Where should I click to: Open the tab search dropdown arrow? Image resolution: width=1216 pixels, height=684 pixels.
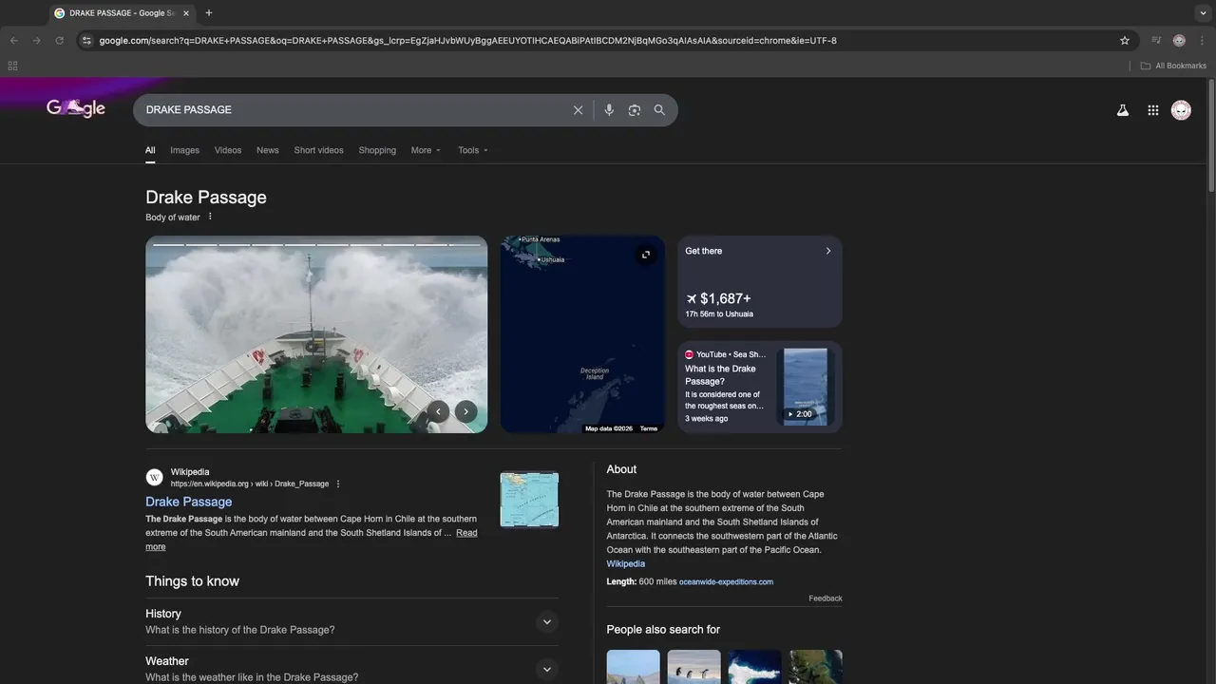[1203, 13]
